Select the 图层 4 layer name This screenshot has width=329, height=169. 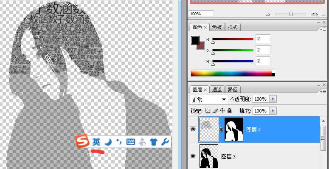tap(253, 130)
